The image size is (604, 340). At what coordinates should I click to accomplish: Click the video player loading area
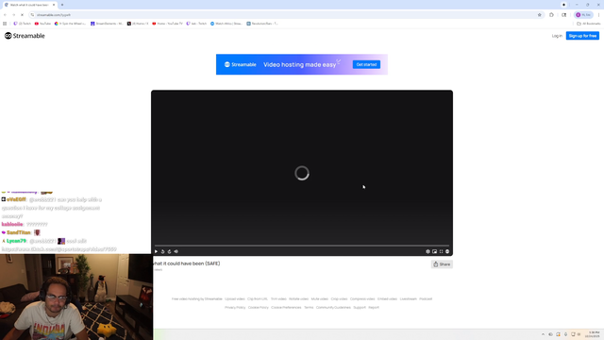pos(302,173)
